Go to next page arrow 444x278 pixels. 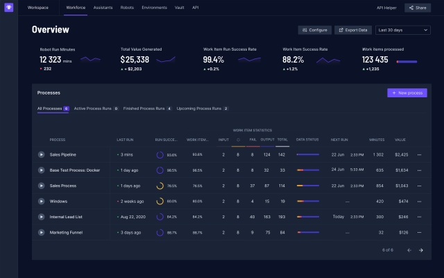click(420, 250)
